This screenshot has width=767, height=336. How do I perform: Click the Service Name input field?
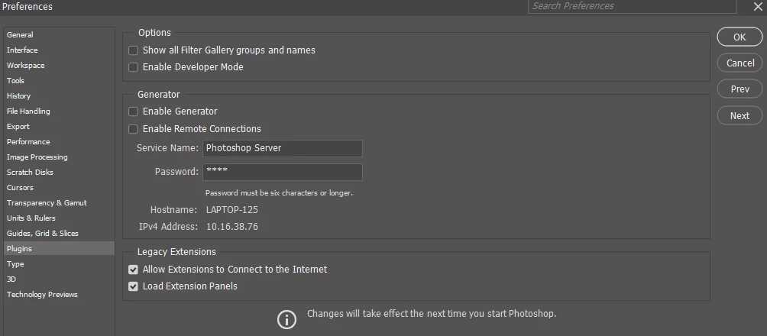point(282,148)
